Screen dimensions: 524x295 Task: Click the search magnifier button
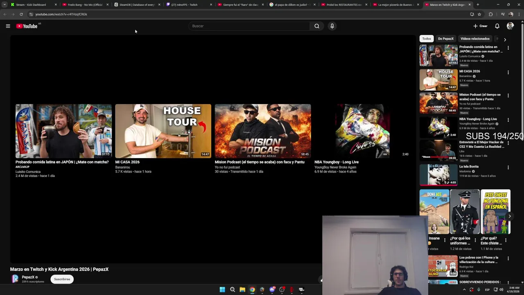pos(317,26)
